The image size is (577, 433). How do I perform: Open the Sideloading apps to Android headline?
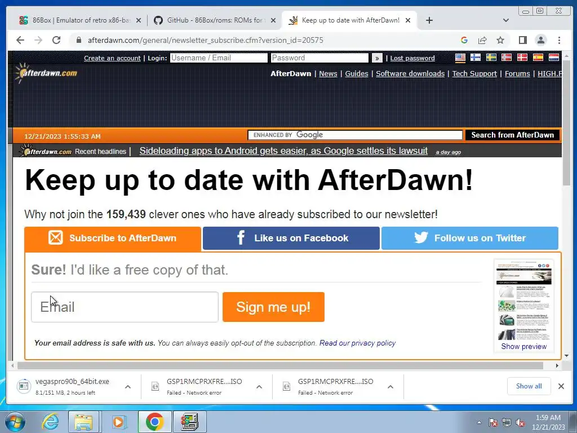click(x=283, y=151)
